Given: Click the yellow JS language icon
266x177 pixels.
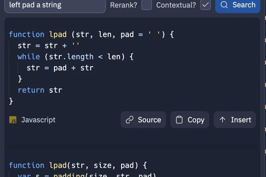Looking at the screenshot, I should point(13,120).
